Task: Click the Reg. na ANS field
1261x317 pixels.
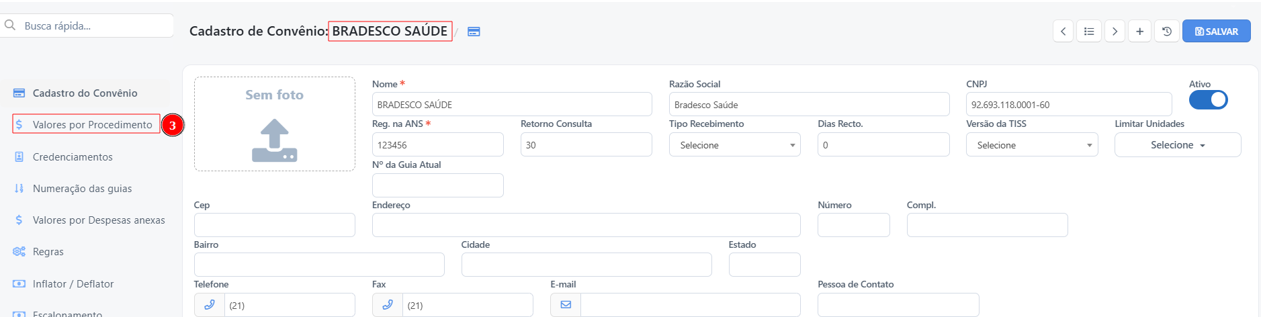Action: (438, 145)
